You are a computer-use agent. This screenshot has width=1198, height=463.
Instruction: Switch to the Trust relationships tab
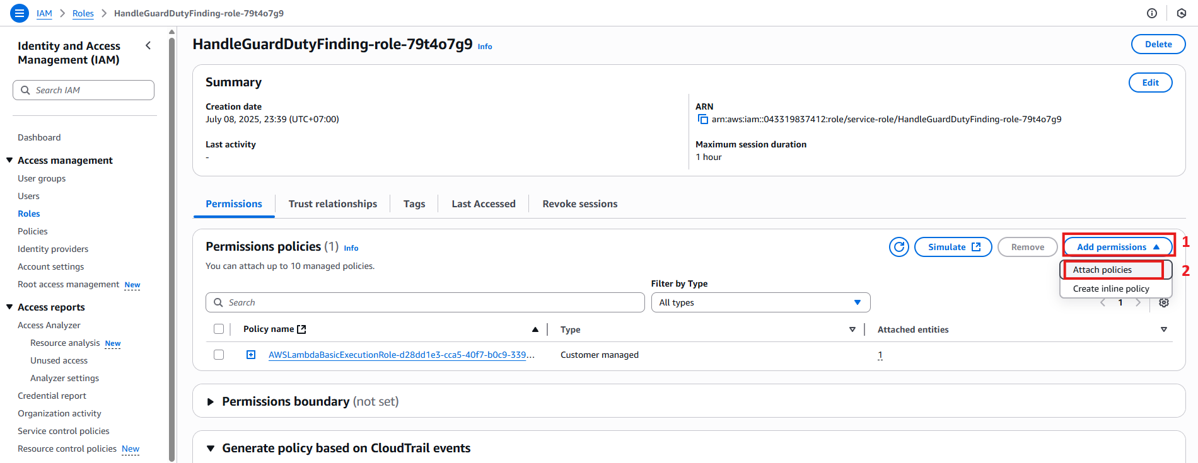(x=333, y=204)
